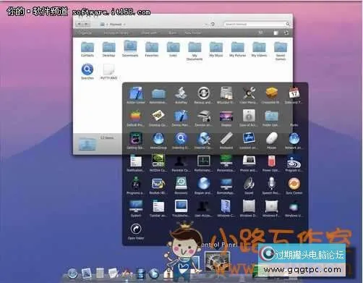Open the Display item
Viewport: 363px width, 283px height.
[226, 118]
